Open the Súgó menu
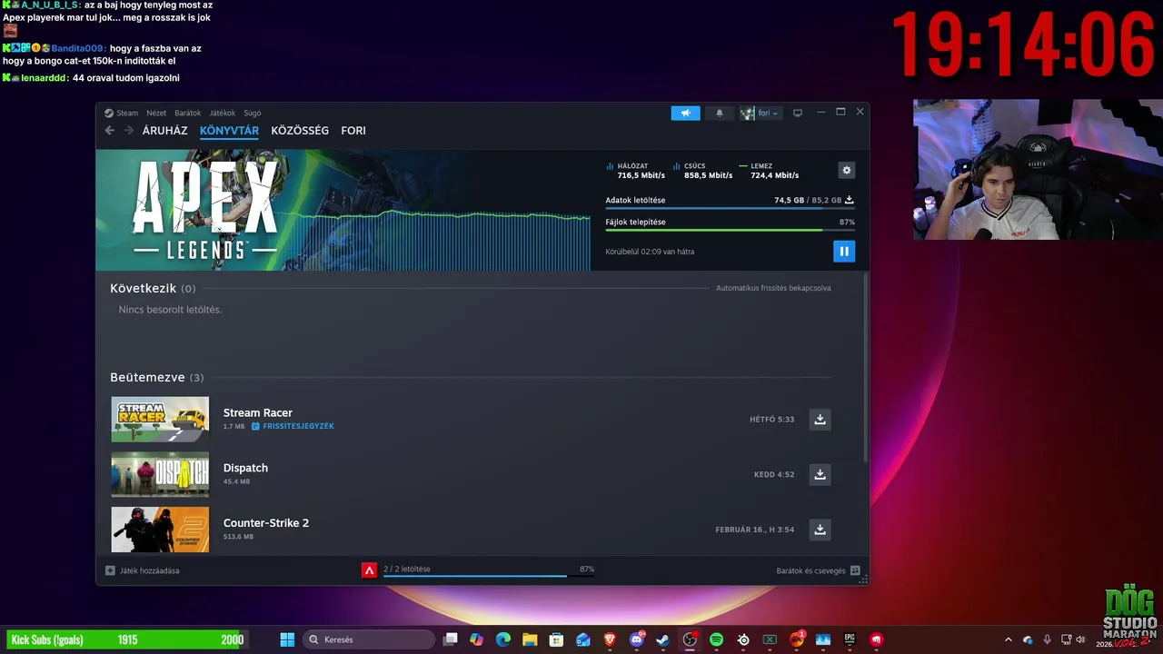The width and height of the screenshot is (1163, 654). pos(253,113)
